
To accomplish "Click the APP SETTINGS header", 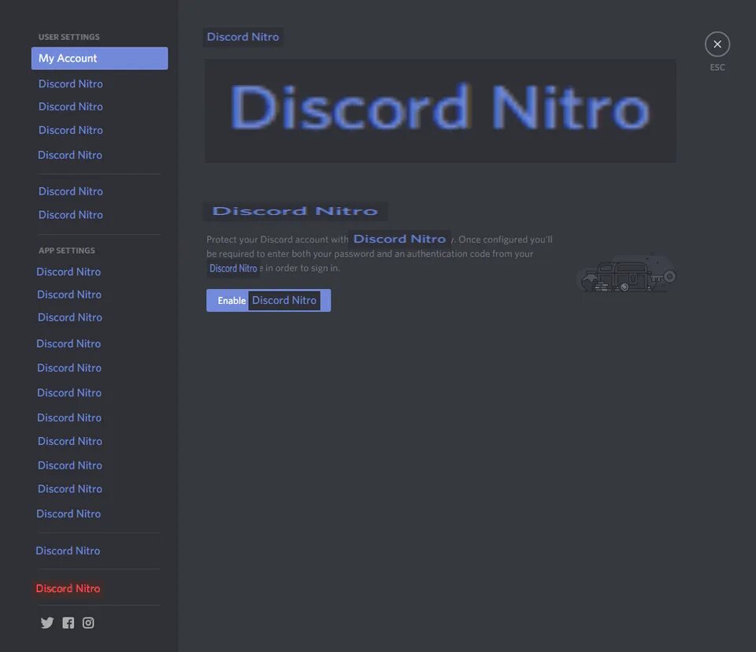I will pos(66,250).
